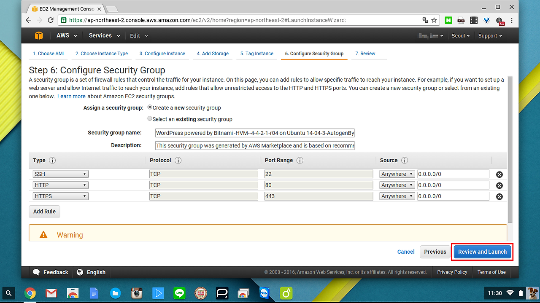
Task: Click the Previous button
Action: [x=435, y=252]
